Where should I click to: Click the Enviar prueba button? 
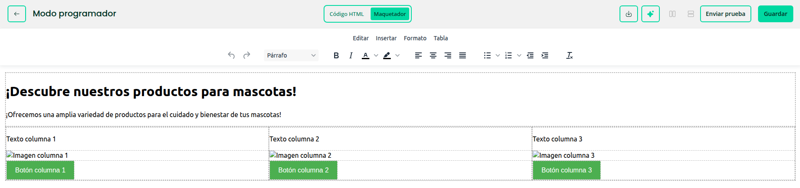click(725, 14)
